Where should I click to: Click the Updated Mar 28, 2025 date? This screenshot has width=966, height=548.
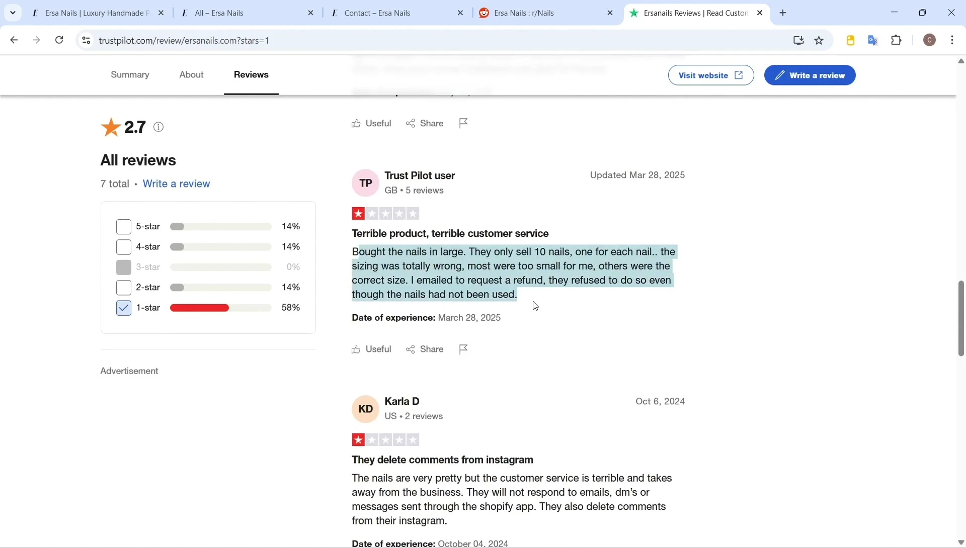click(637, 175)
